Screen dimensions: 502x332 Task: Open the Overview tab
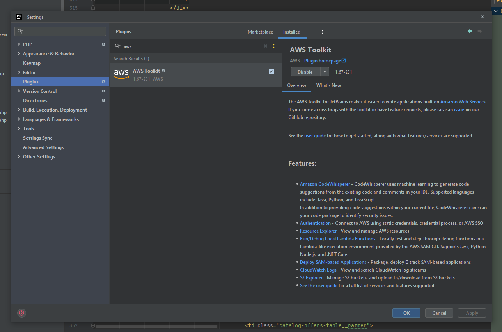(x=296, y=85)
